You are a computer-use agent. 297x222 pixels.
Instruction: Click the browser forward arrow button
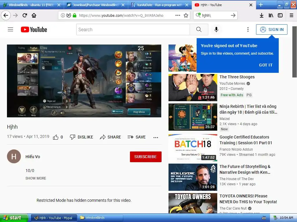click(x=15, y=16)
